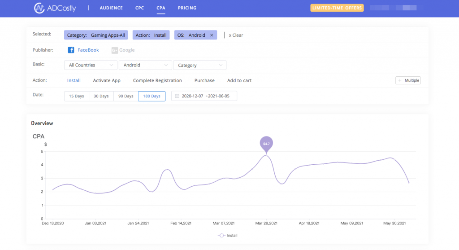Click the Mar 28,2021 axis label
This screenshot has width=459, height=250.
[x=266, y=223]
